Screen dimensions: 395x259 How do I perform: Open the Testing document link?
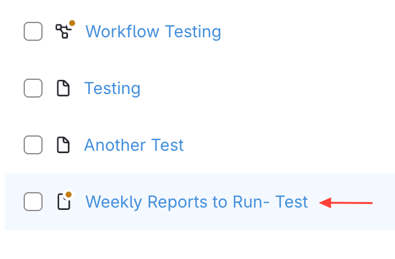[112, 89]
